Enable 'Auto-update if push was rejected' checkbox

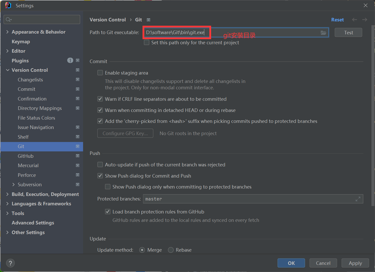(100, 165)
